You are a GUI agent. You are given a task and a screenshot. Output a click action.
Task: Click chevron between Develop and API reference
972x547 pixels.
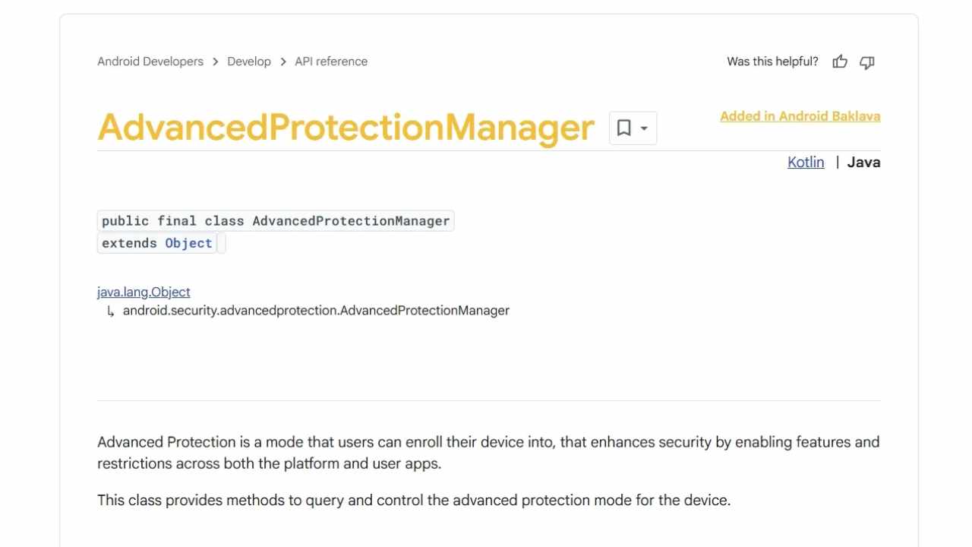[283, 62]
